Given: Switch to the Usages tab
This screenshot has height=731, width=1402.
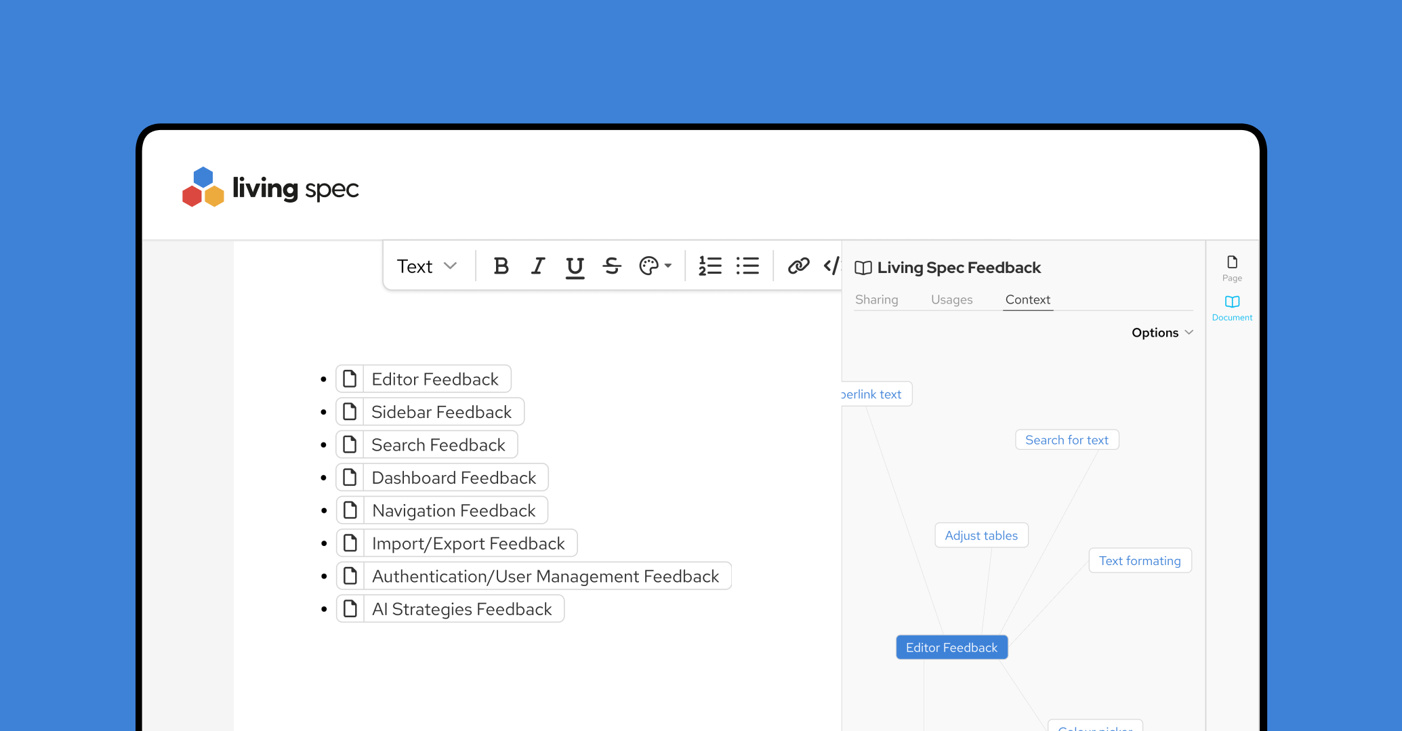Looking at the screenshot, I should click(x=951, y=299).
